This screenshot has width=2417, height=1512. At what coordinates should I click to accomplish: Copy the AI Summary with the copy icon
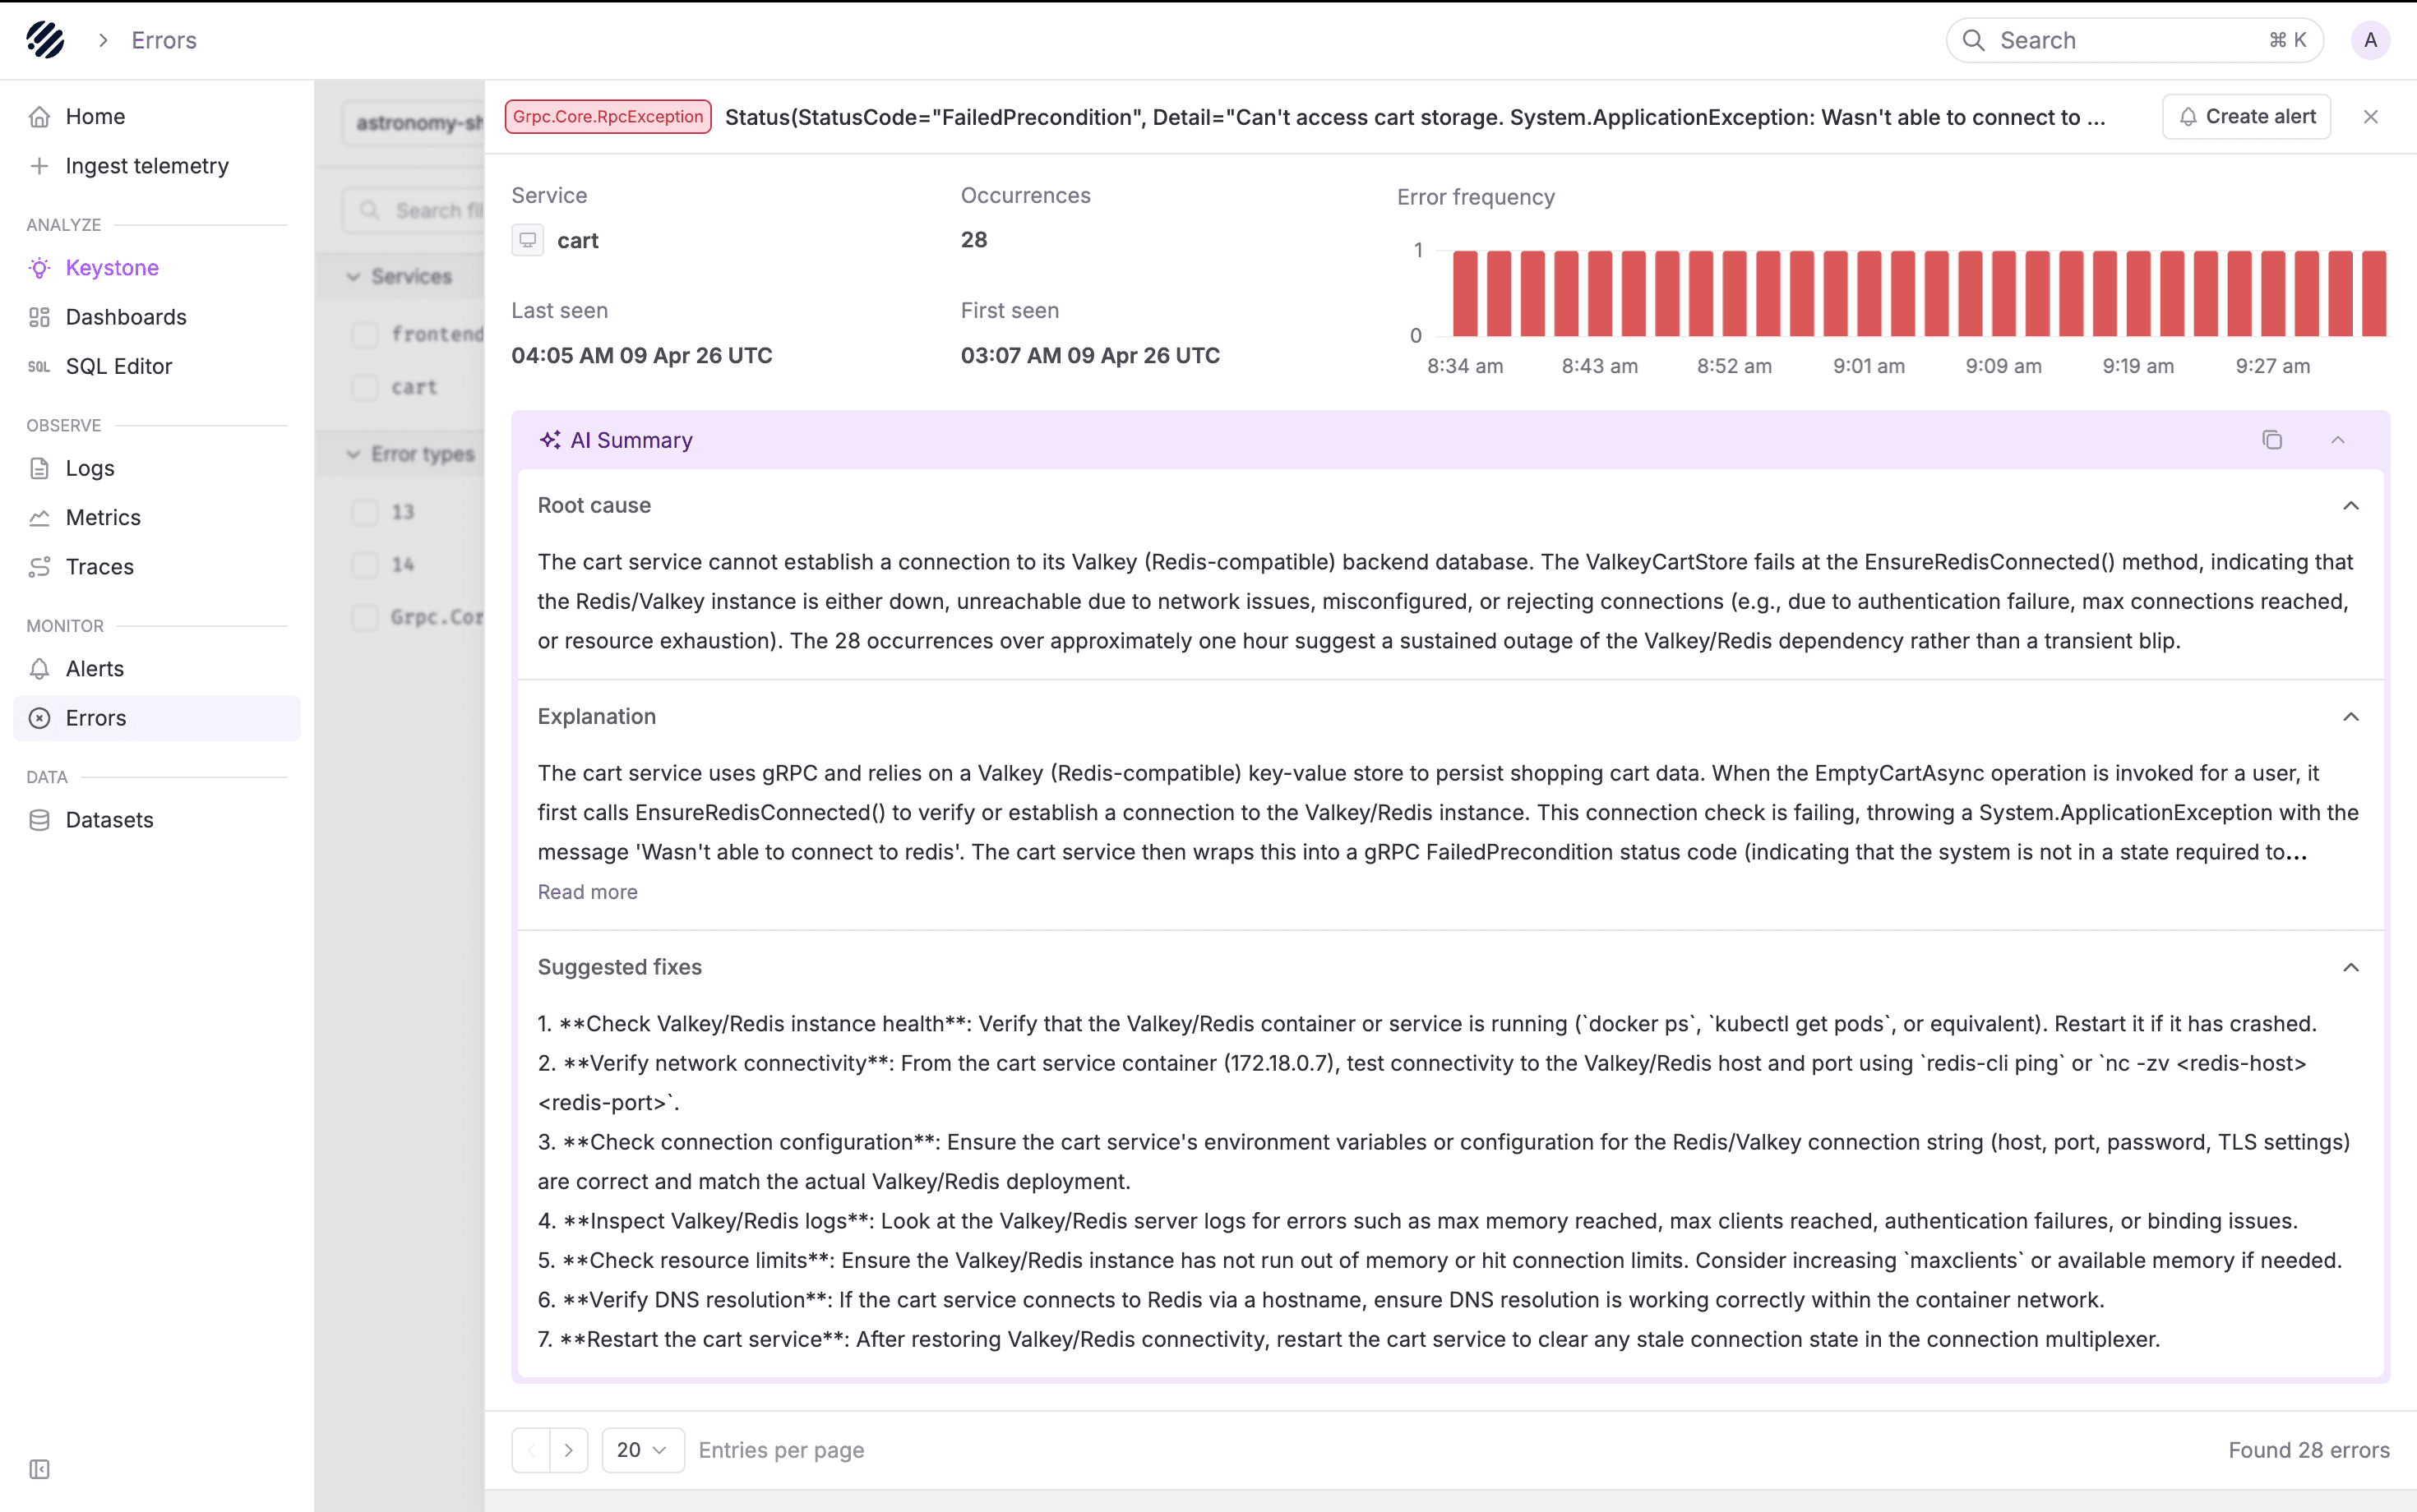pos(2272,440)
